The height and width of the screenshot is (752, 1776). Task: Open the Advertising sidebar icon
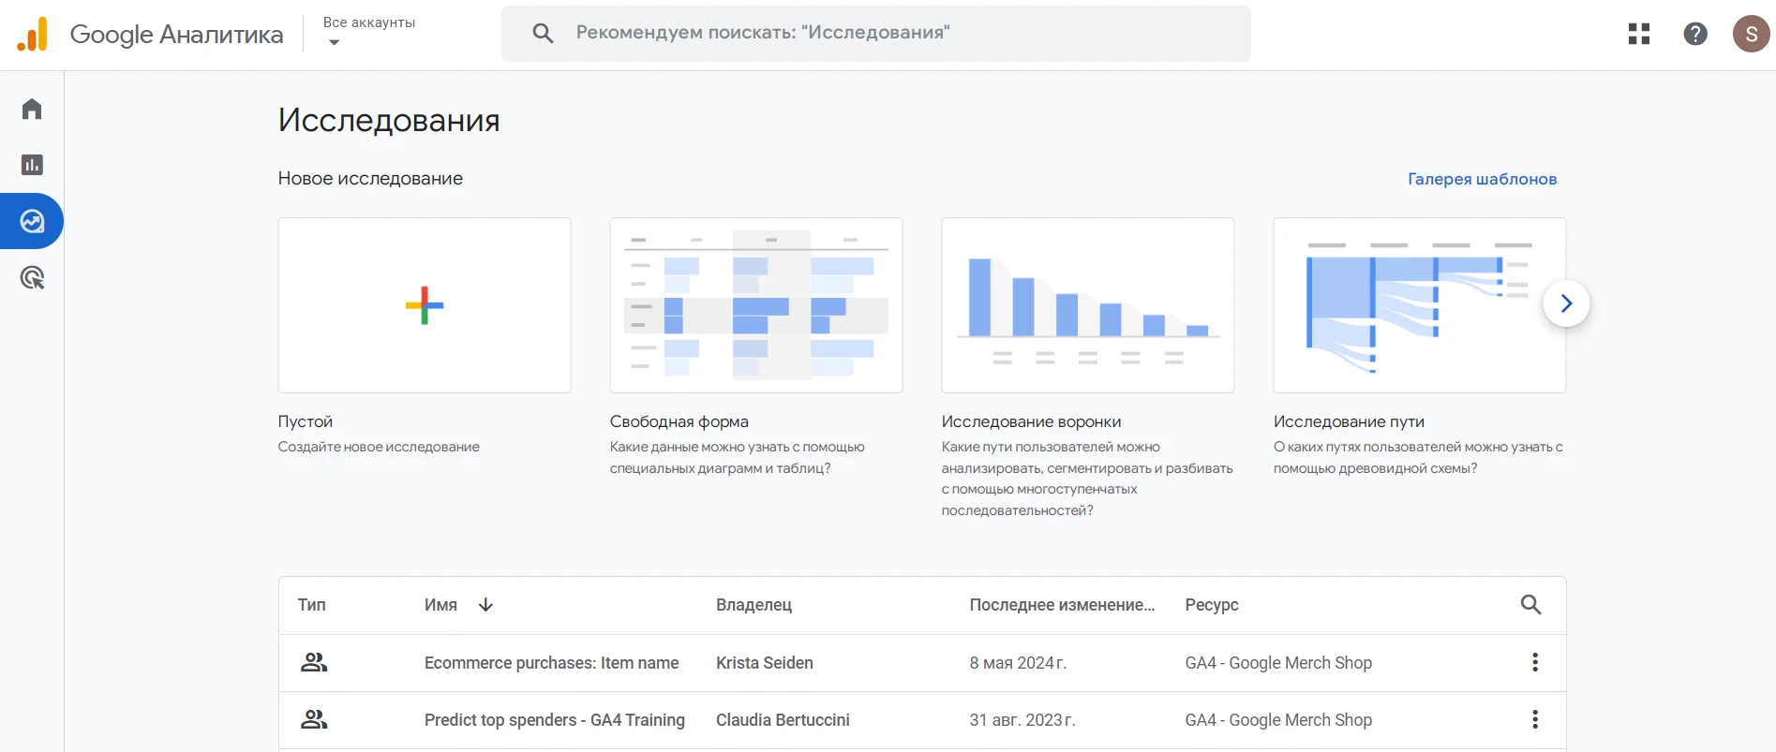pyautogui.click(x=32, y=277)
